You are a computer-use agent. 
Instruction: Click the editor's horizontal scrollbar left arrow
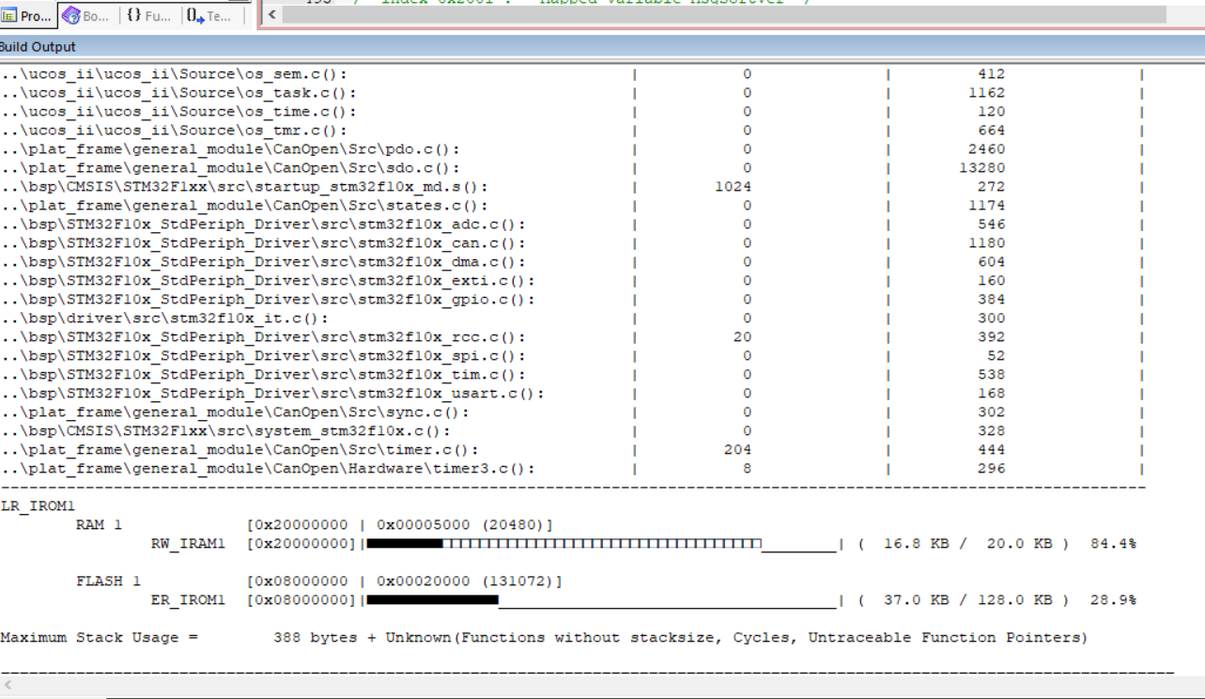click(x=271, y=14)
